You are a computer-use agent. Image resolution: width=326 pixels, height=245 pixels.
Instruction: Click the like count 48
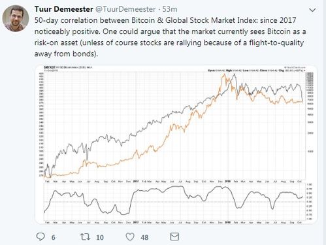click(144, 237)
